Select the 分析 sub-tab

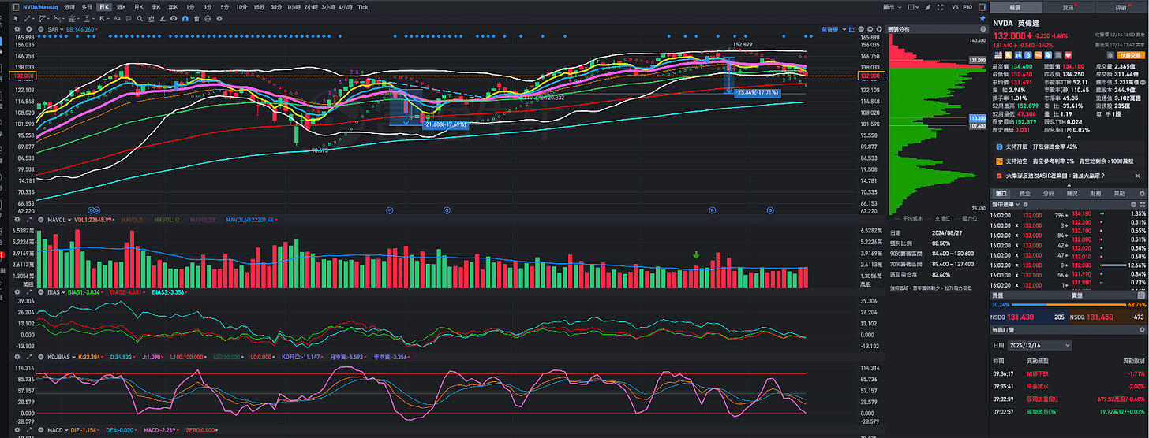pos(1049,193)
